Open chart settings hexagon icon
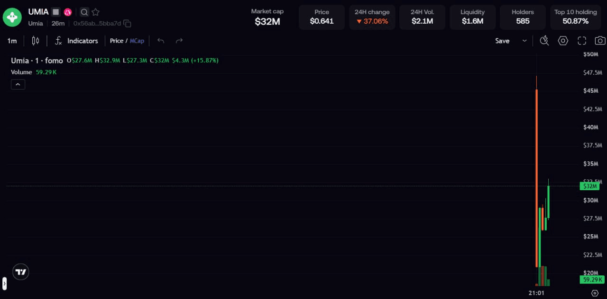This screenshot has height=299, width=607. (563, 41)
